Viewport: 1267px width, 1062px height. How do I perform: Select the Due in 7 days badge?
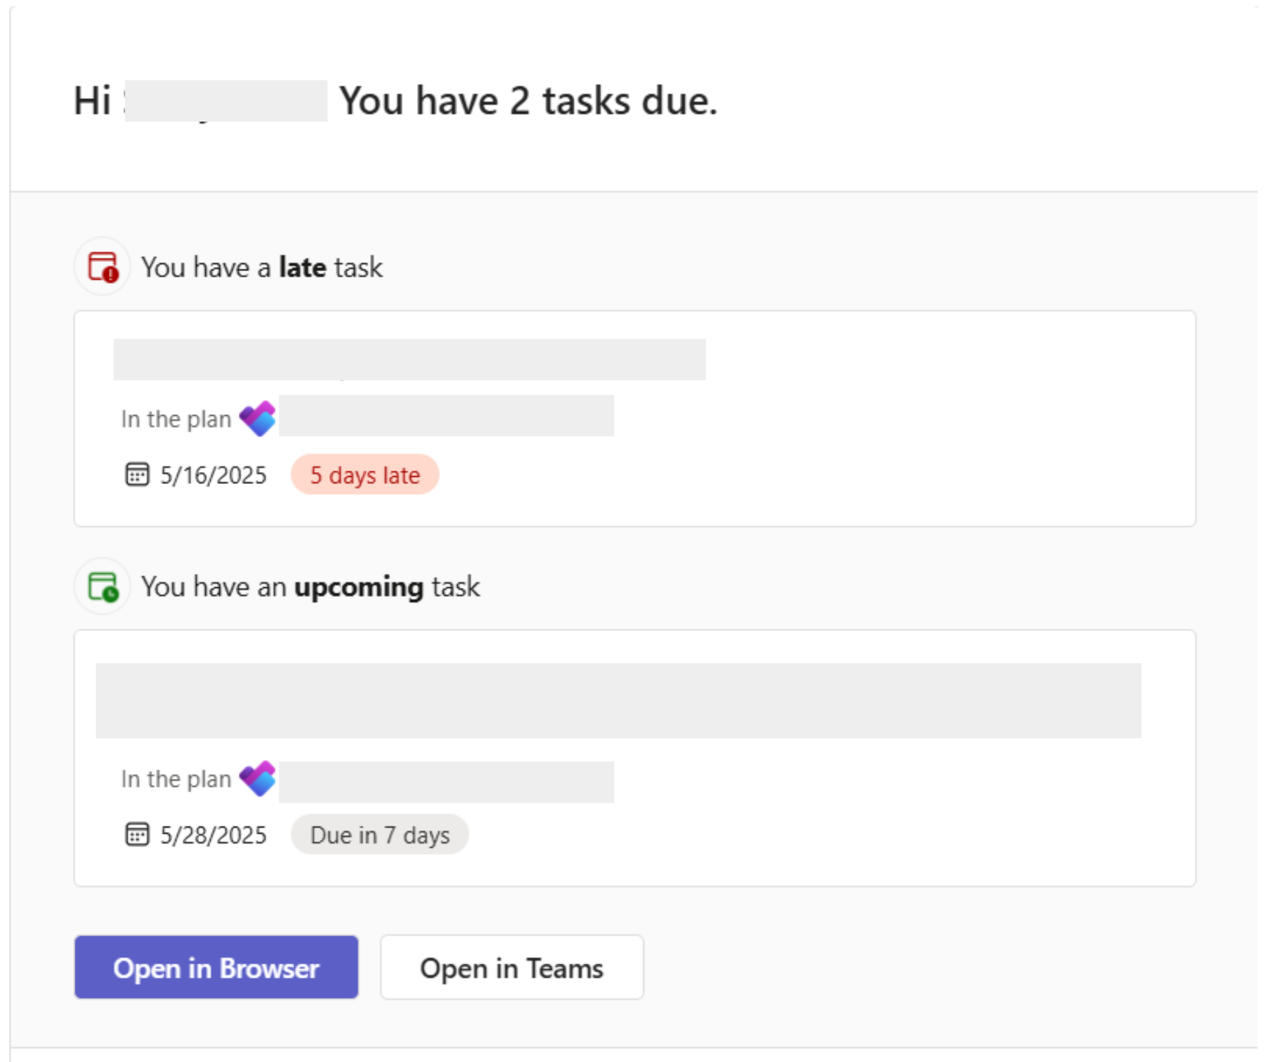click(380, 834)
